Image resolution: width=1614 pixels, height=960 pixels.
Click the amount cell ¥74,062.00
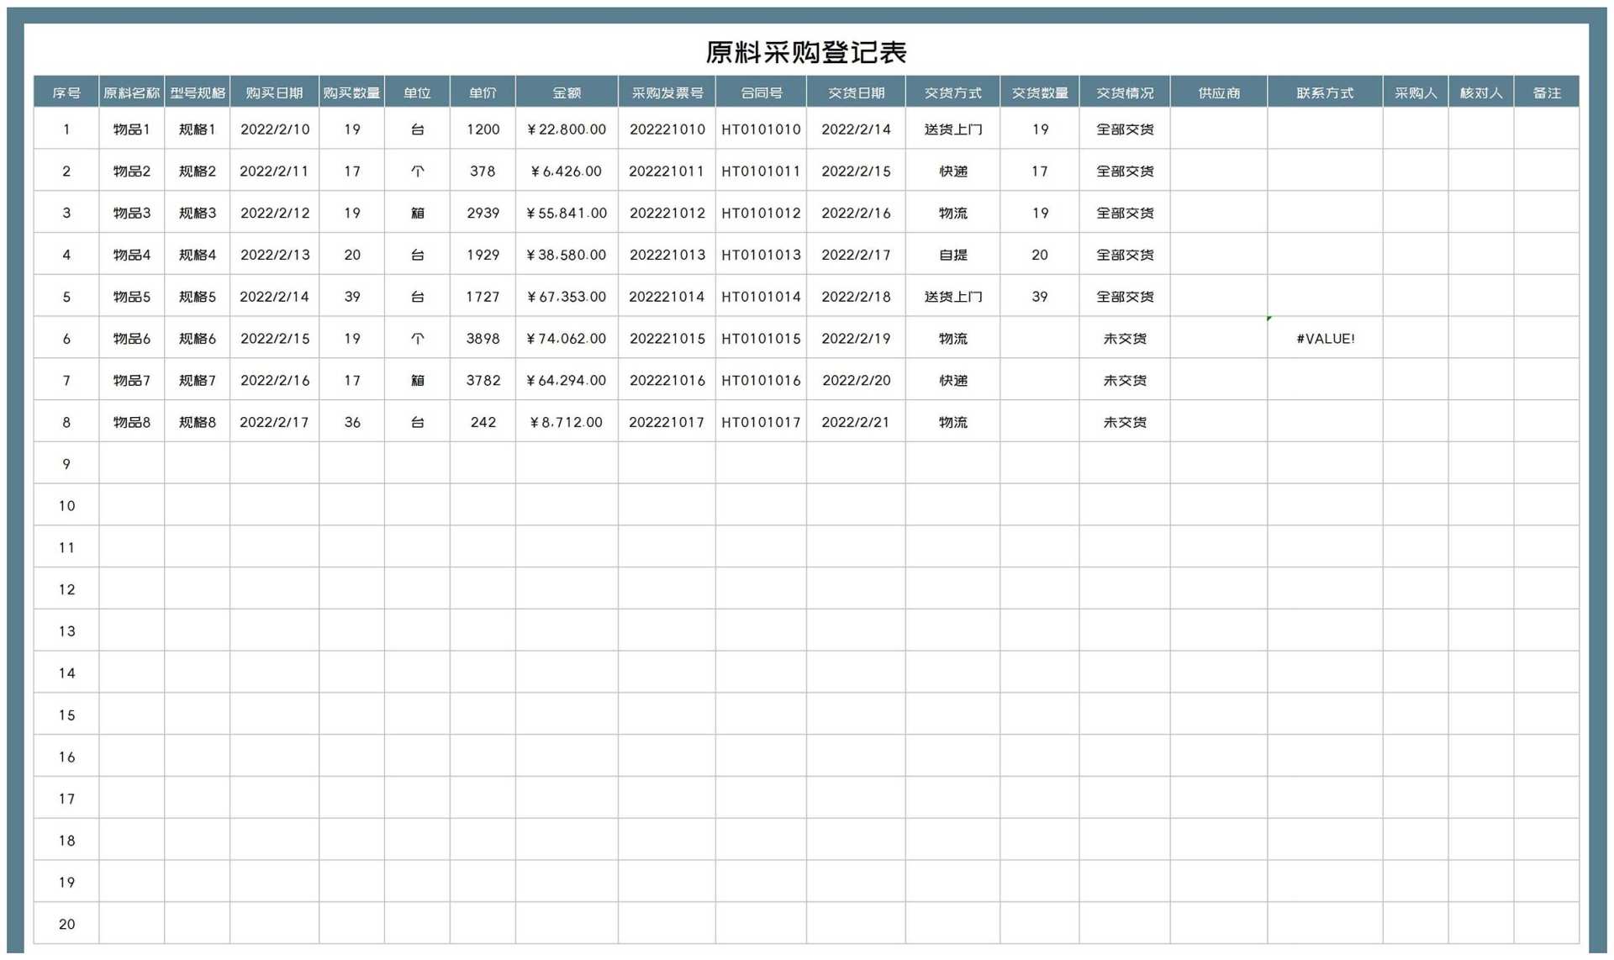click(x=567, y=339)
